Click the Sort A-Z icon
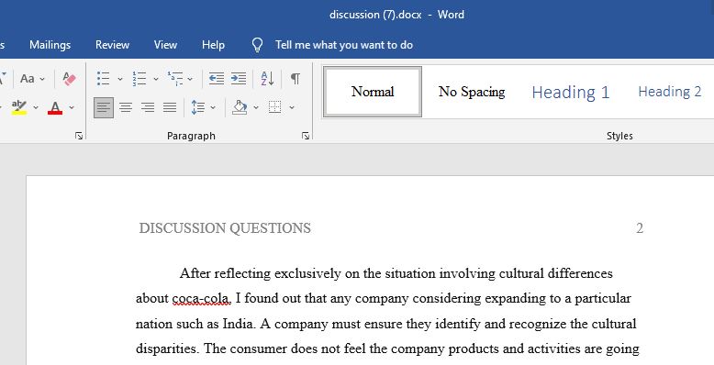 tap(267, 78)
